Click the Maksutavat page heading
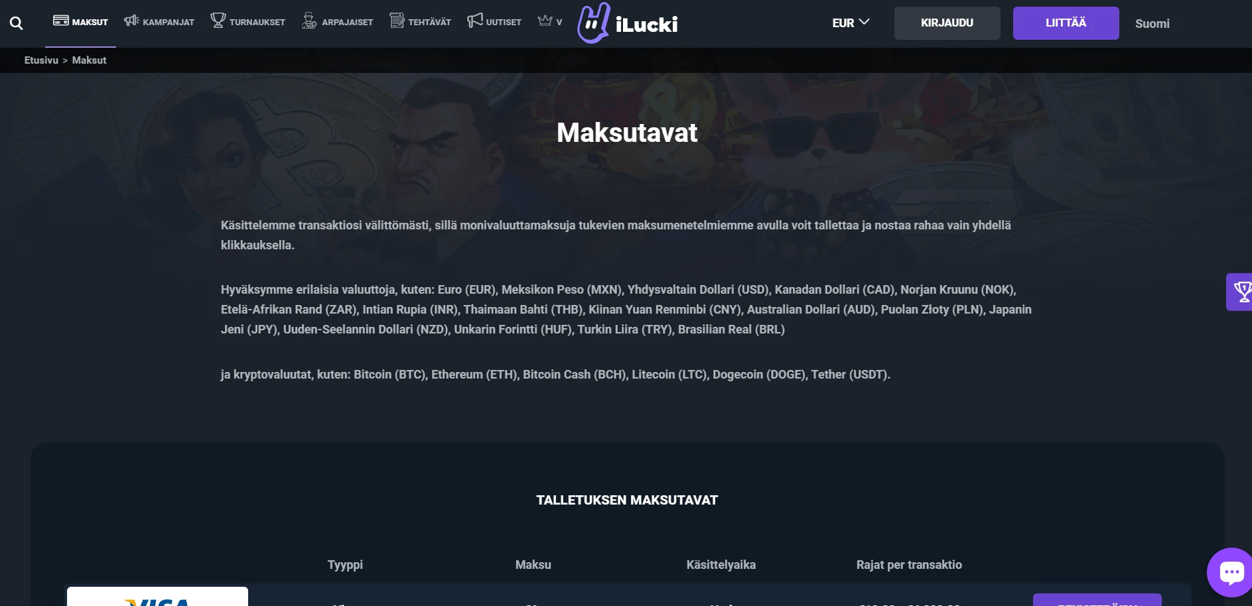1252x606 pixels. point(627,133)
